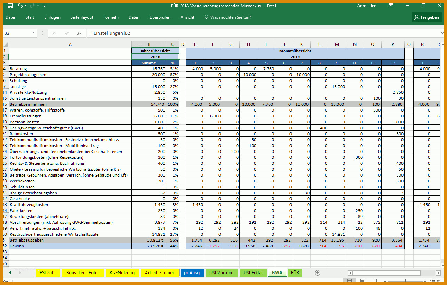Click the Gewinn label cell
Image resolution: width=447 pixels, height=285 pixels.
[70, 246]
